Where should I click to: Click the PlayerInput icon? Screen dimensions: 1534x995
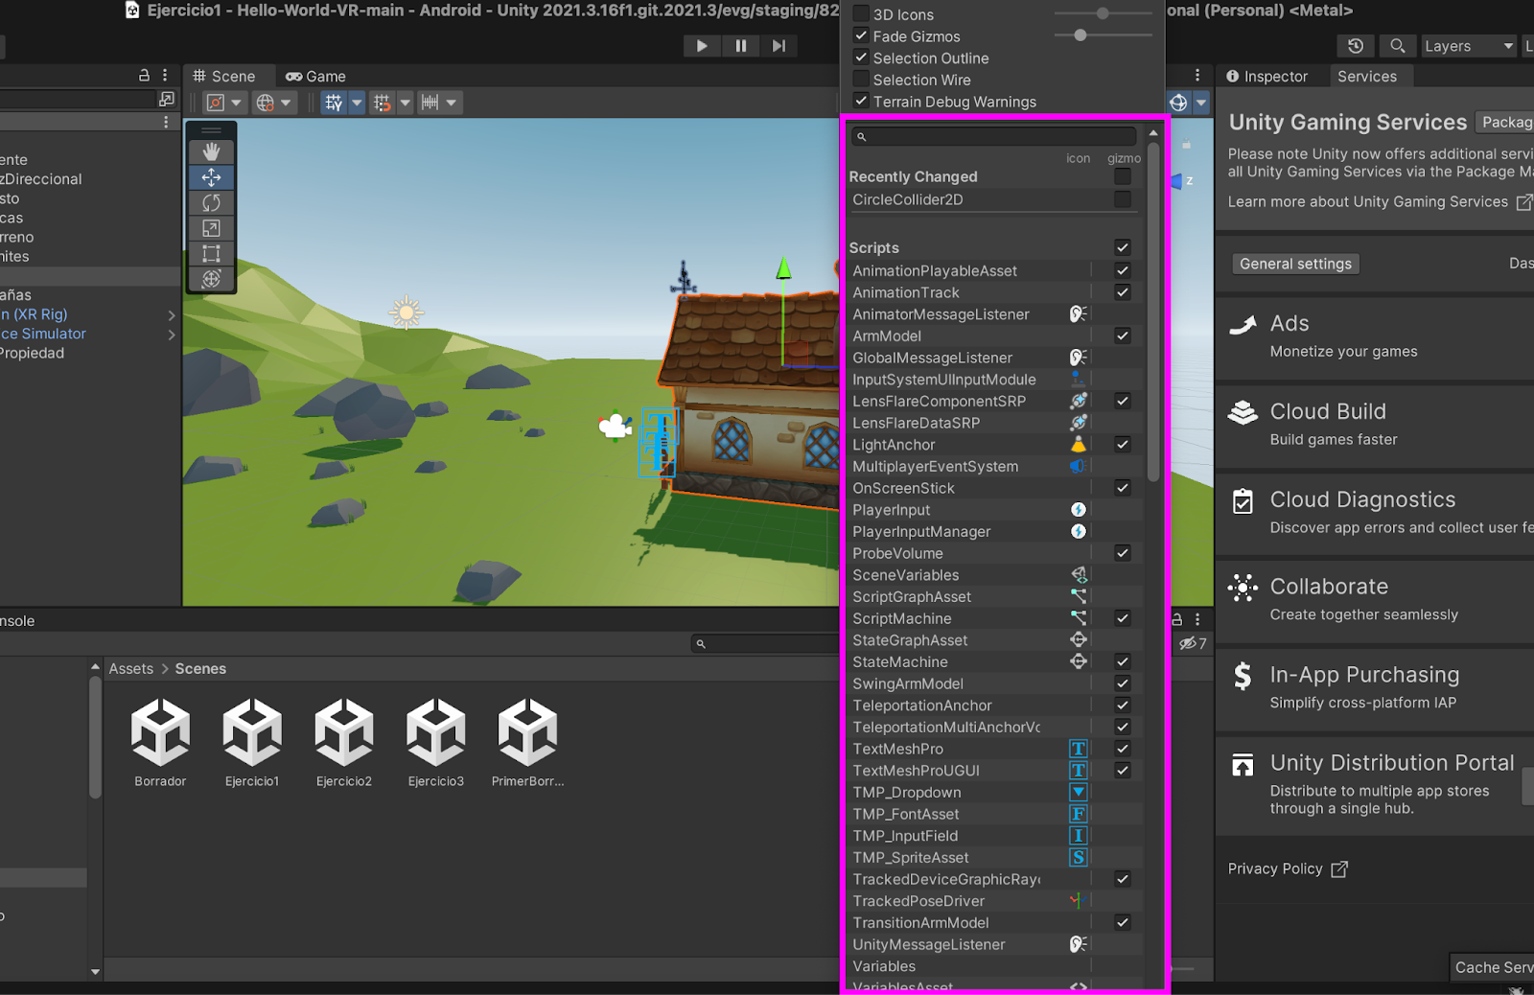point(1079,509)
